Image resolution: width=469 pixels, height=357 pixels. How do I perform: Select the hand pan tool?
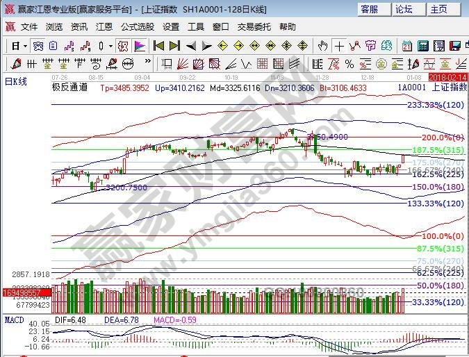(322, 46)
